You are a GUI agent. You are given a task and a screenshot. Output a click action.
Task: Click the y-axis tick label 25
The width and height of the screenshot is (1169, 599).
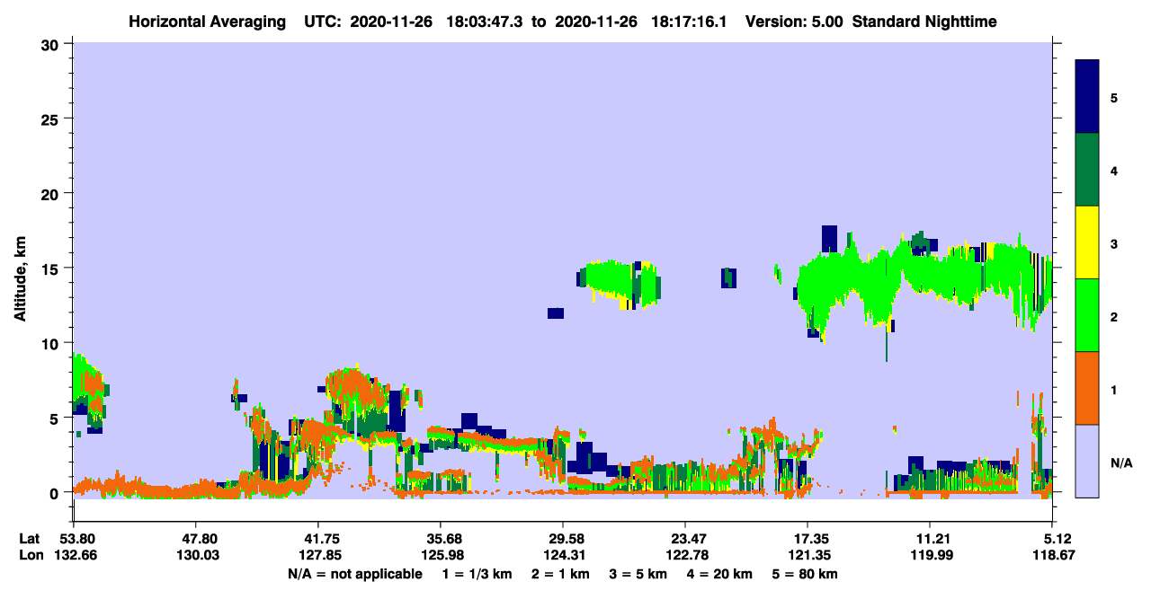tap(52, 119)
